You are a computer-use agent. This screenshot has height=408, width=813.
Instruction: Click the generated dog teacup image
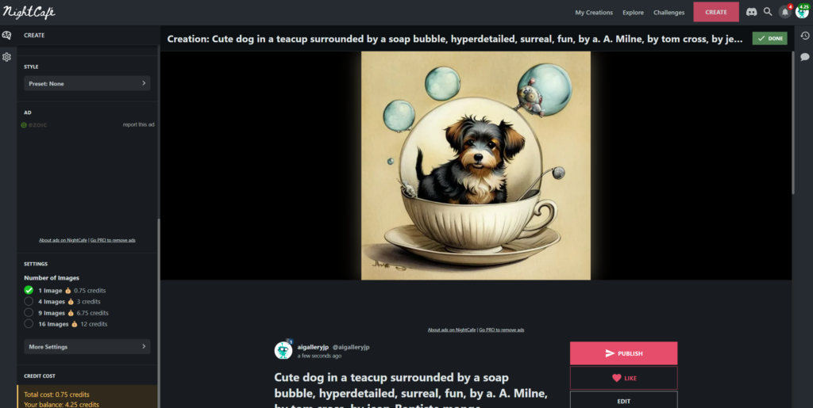[476, 166]
